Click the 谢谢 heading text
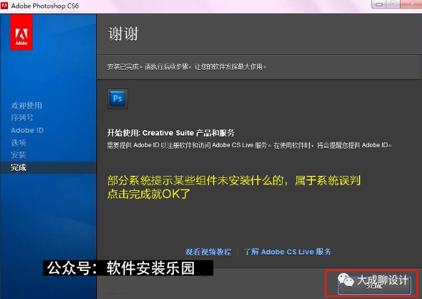Viewport: 422px width, 299px height. coord(122,34)
